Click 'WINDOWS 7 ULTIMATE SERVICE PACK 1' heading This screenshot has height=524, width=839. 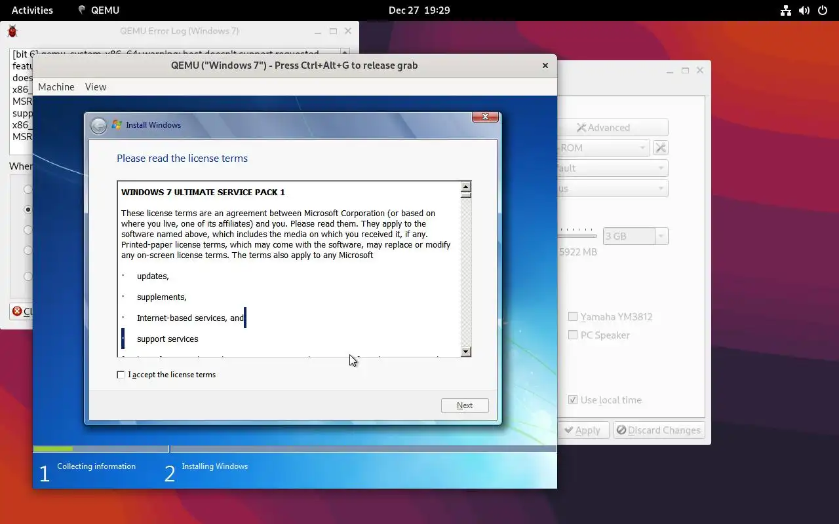pos(203,192)
